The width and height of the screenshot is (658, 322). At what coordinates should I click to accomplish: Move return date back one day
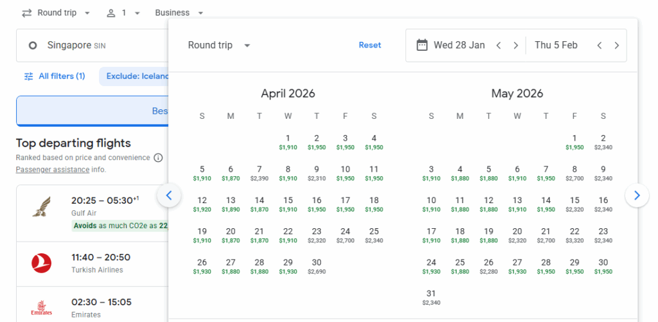click(x=599, y=45)
